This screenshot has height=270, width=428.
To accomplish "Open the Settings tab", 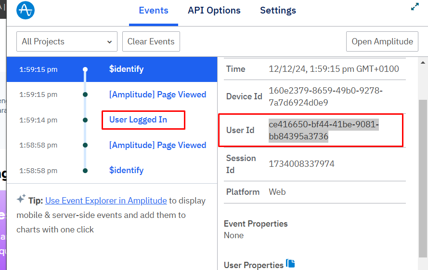I will click(278, 11).
